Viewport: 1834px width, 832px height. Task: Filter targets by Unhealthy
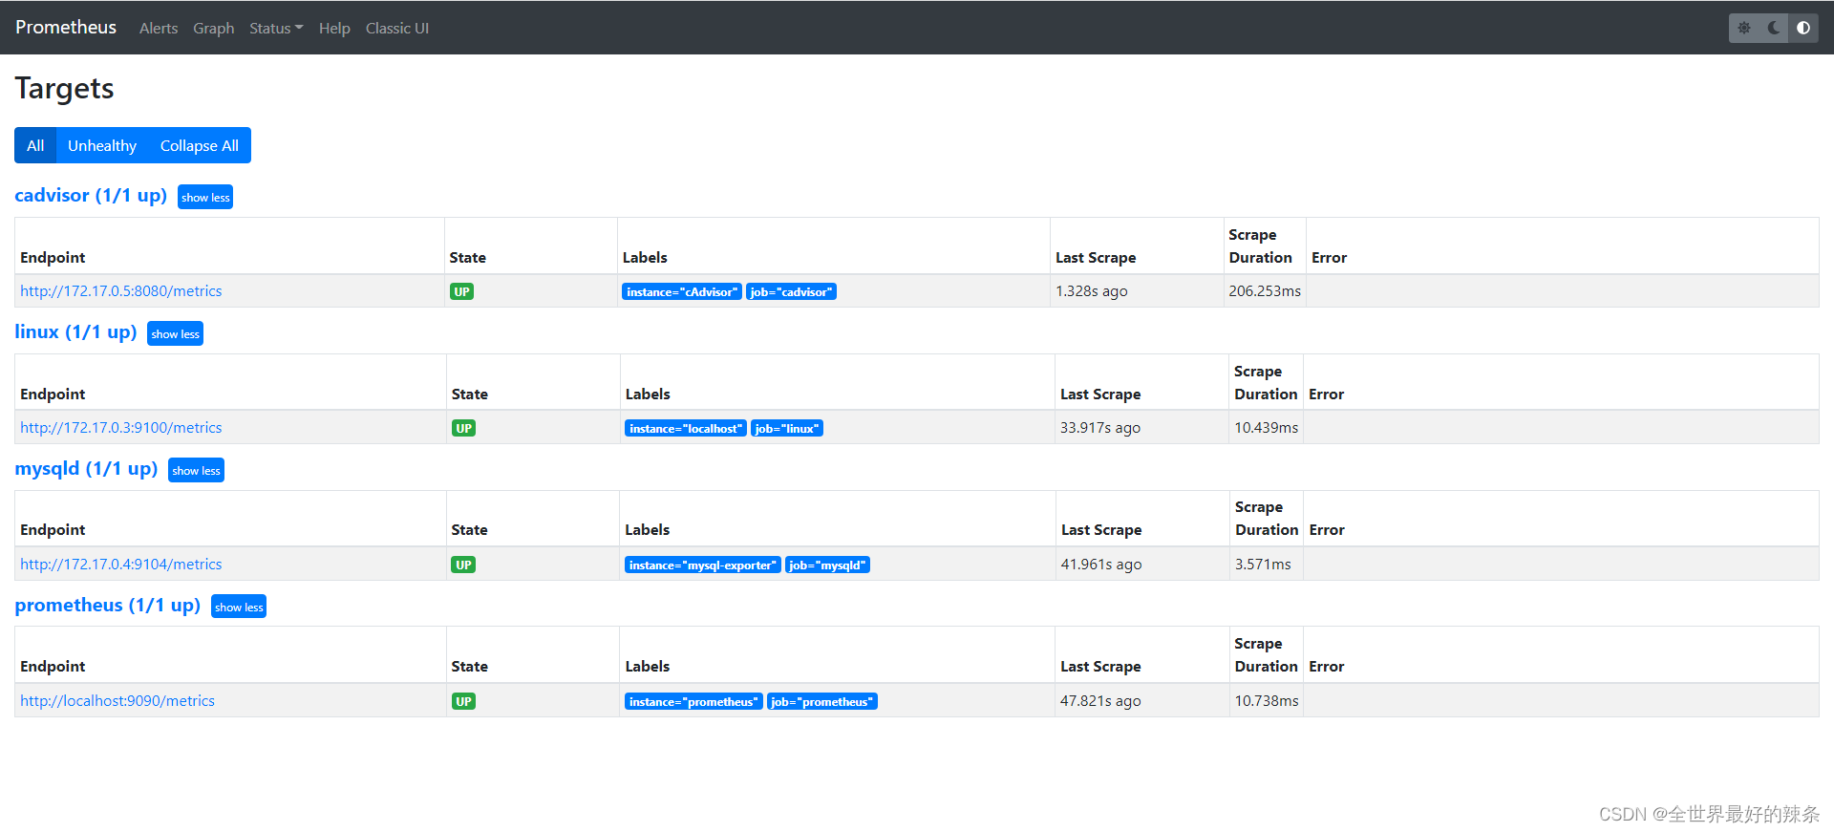pos(102,145)
